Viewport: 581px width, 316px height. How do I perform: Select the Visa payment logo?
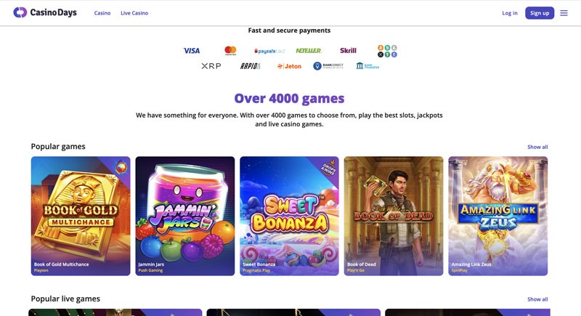tap(192, 51)
